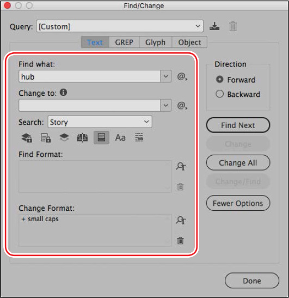Open special characters menu for Find what
The width and height of the screenshot is (289, 298).
[x=182, y=77]
